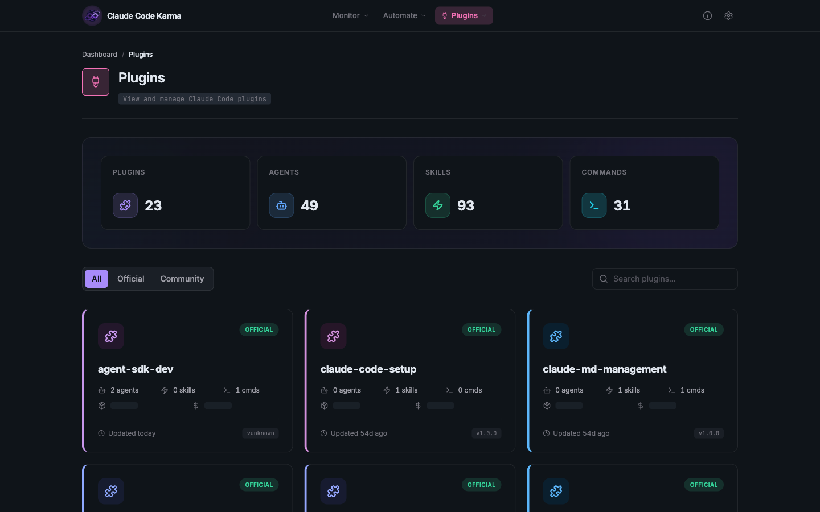This screenshot has width=820, height=512.
Task: Expand the Automate menu
Action: (404, 16)
